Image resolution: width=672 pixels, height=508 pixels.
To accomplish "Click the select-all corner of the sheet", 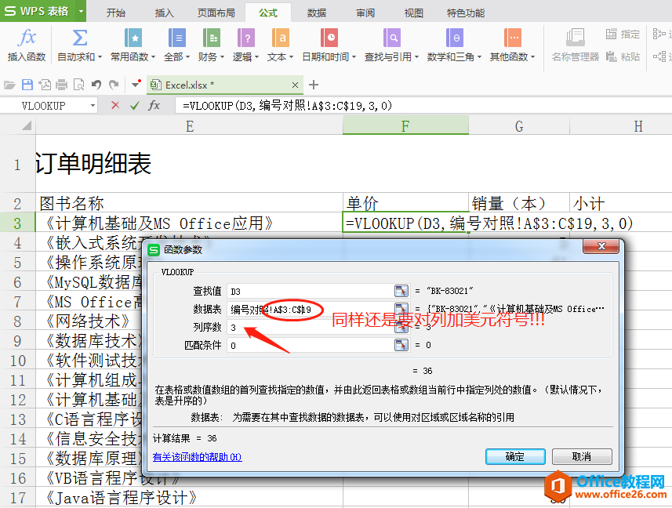I will coord(17,126).
